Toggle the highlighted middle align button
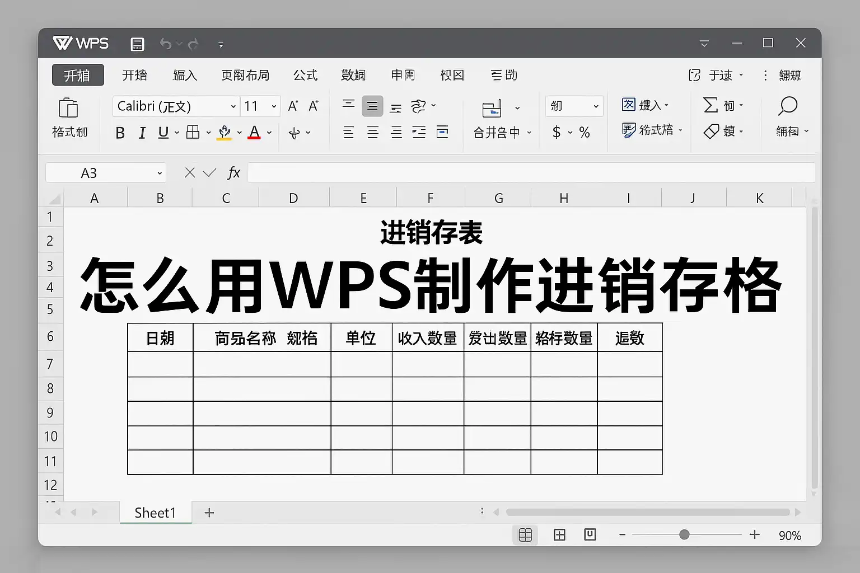 372,106
